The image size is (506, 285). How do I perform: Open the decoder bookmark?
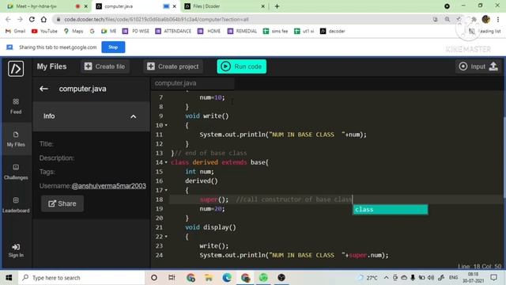[x=333, y=31]
